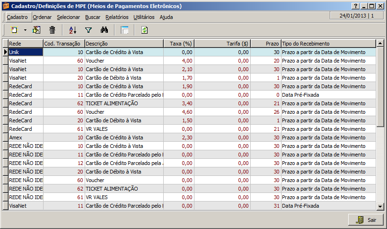Click the vertical scrollbar down arrow
Image resolution: width=387 pixels, height=229 pixels.
pyautogui.click(x=379, y=206)
